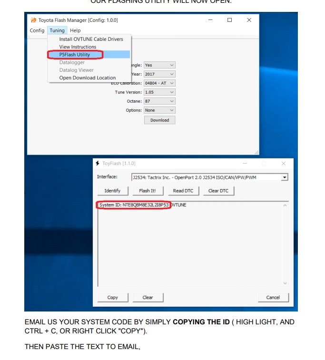The height and width of the screenshot is (360, 325).
Task: Click the Tune Version label
Action: point(128,92)
